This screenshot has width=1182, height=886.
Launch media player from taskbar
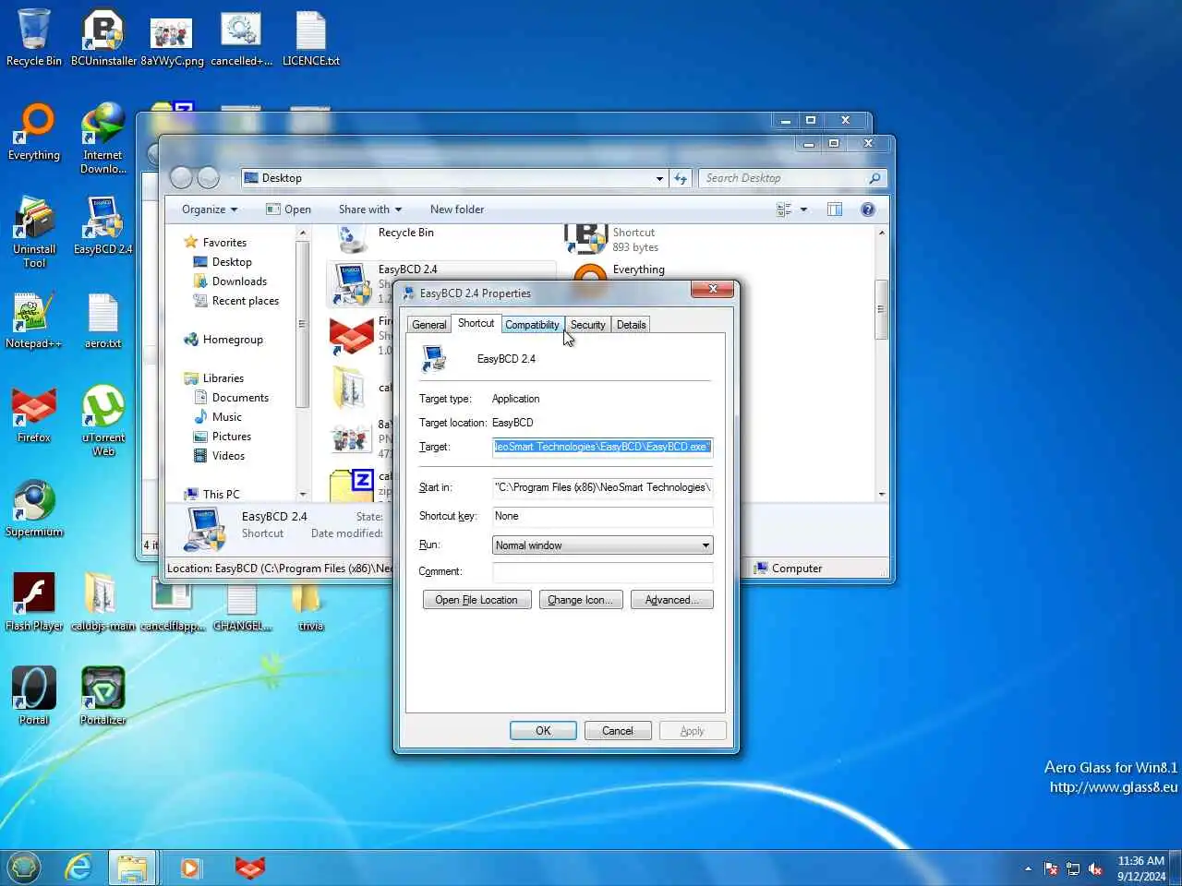point(190,868)
